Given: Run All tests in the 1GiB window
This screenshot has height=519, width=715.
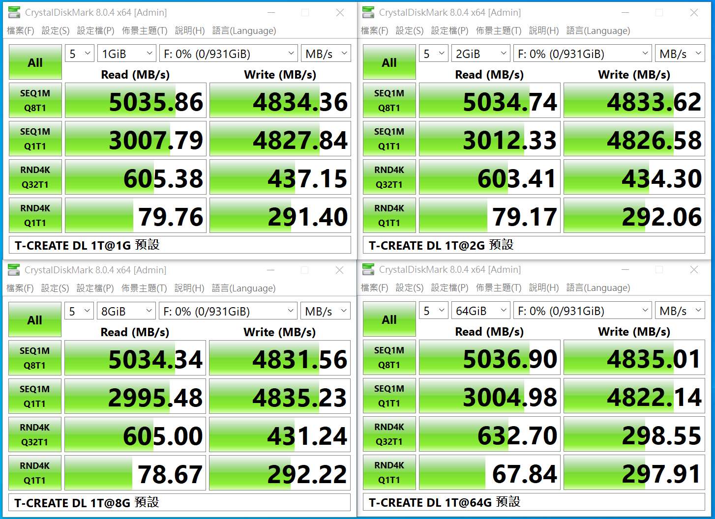Looking at the screenshot, I should coord(35,62).
